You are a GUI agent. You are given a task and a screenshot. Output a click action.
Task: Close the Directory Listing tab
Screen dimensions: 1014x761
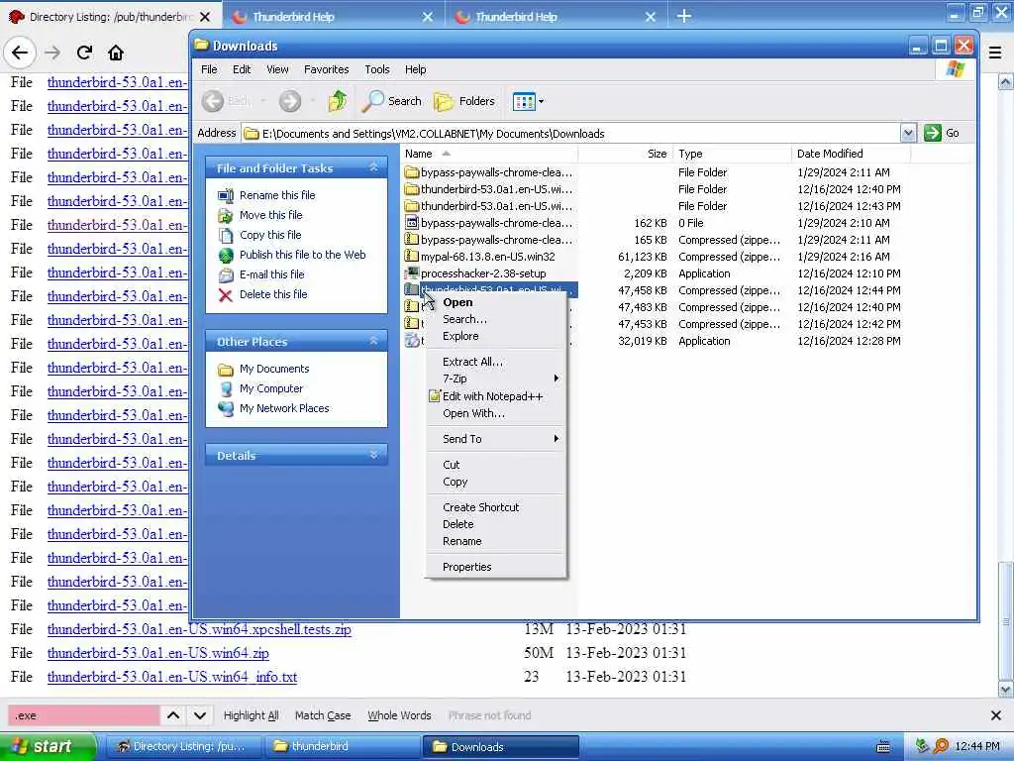pos(205,17)
